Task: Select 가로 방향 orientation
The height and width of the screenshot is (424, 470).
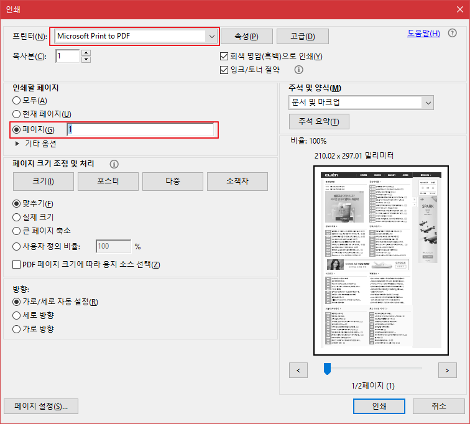Action: (x=17, y=329)
